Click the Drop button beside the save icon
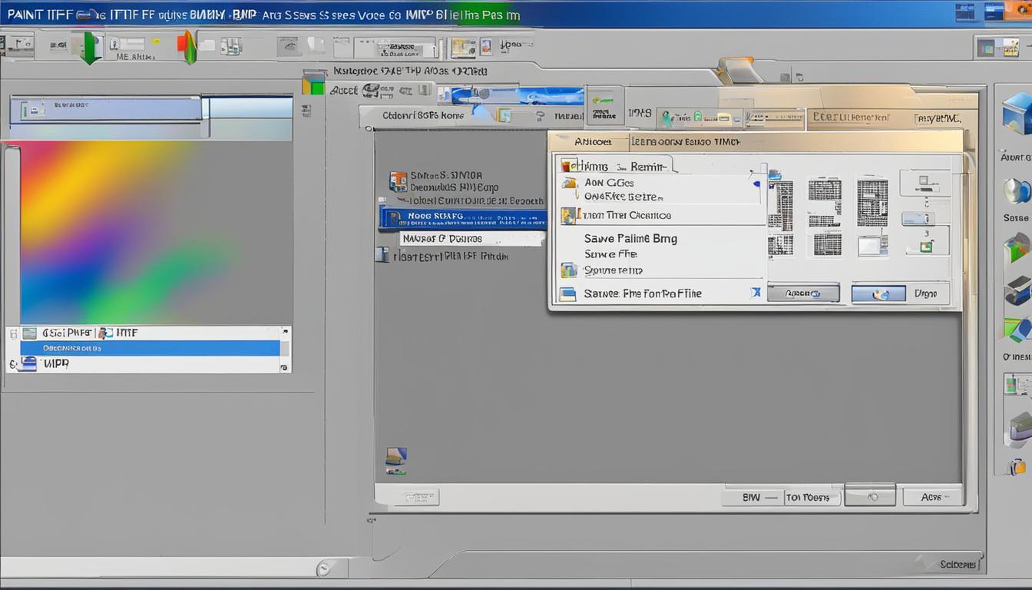This screenshot has width=1032, height=590. (x=927, y=293)
